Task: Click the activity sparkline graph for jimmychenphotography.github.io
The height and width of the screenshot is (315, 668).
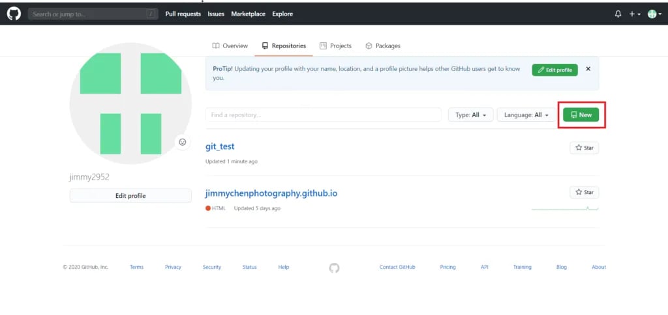Action: click(565, 208)
